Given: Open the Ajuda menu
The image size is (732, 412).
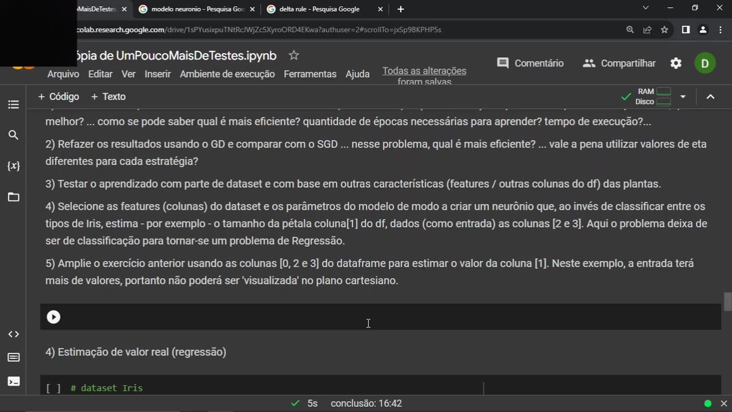Looking at the screenshot, I should [357, 74].
